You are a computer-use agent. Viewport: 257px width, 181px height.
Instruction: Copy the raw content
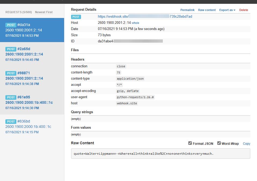[x=246, y=144]
